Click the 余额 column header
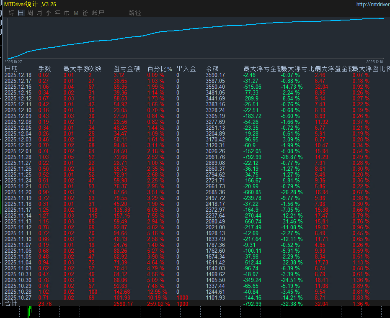Viewport: 390px width, 318px height. [212, 69]
